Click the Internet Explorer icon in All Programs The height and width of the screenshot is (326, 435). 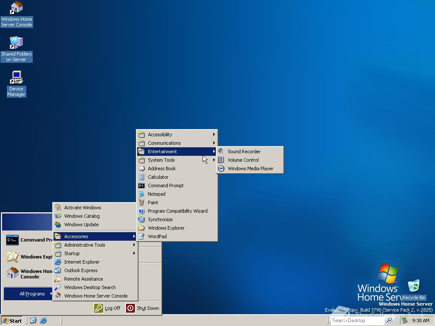click(x=58, y=262)
